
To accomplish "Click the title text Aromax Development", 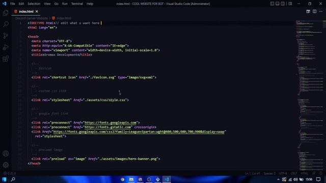I will [61, 55].
